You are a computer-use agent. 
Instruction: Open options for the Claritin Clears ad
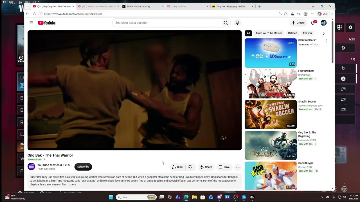point(326,41)
